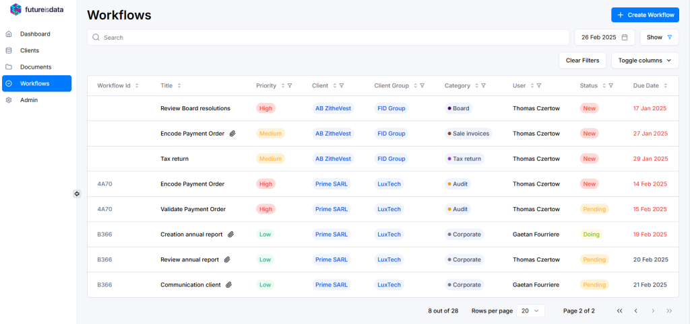
Task: Navigate to the Documents section
Action: (36, 67)
